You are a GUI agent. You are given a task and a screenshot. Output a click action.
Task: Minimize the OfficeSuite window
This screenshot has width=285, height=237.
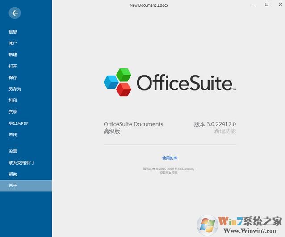click(253, 4)
